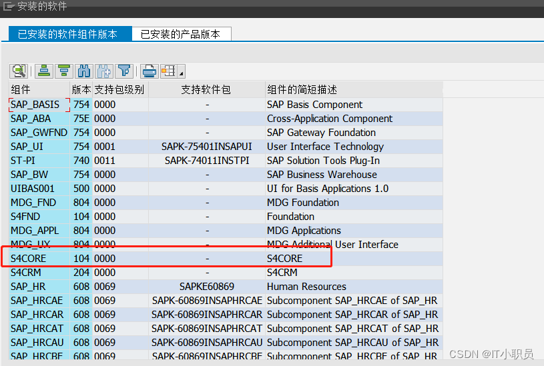Select the SAP_BW component cell
The width and height of the screenshot is (544, 366).
39,175
